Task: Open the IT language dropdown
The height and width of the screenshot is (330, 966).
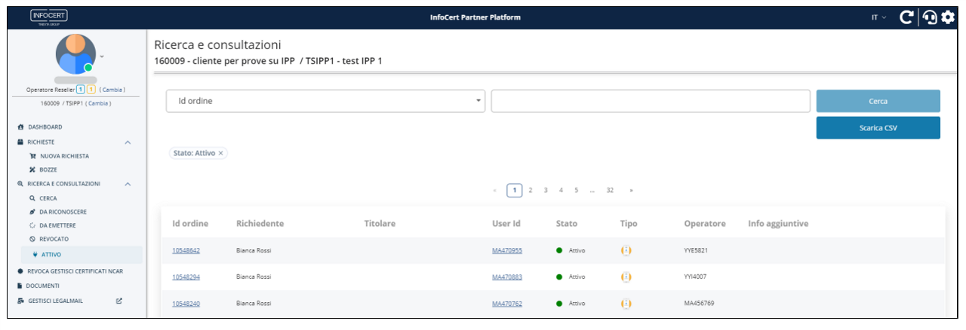Action: click(x=879, y=17)
